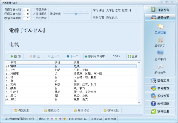Adjust the 汉语发音次数 spinner control
178x123 pixels.
point(28,14)
